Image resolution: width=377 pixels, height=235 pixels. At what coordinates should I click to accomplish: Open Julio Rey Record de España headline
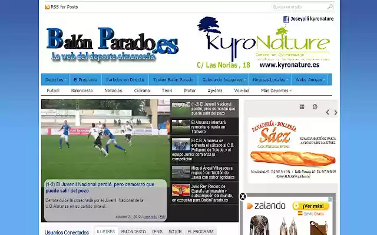tap(203, 193)
